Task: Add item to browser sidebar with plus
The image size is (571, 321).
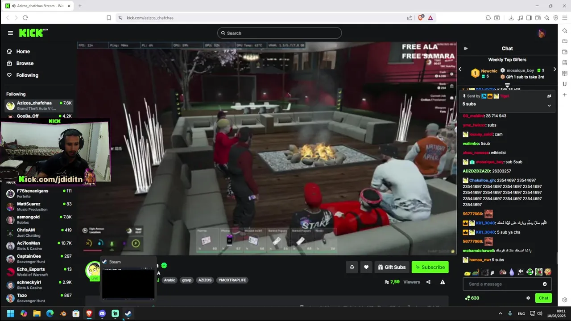Action: [x=564, y=95]
